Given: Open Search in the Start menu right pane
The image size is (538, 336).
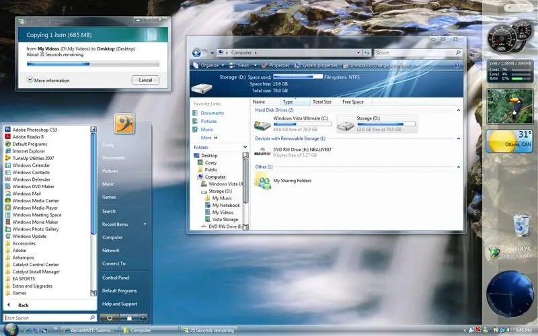Looking at the screenshot, I should tap(109, 211).
